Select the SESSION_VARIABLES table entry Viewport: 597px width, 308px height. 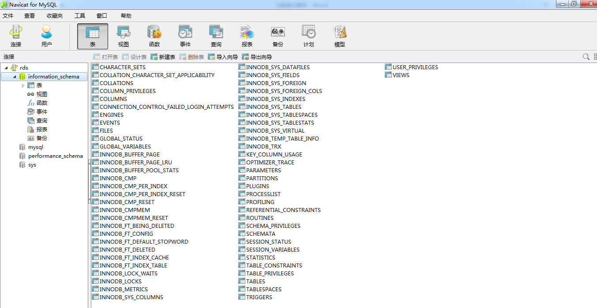(x=269, y=250)
